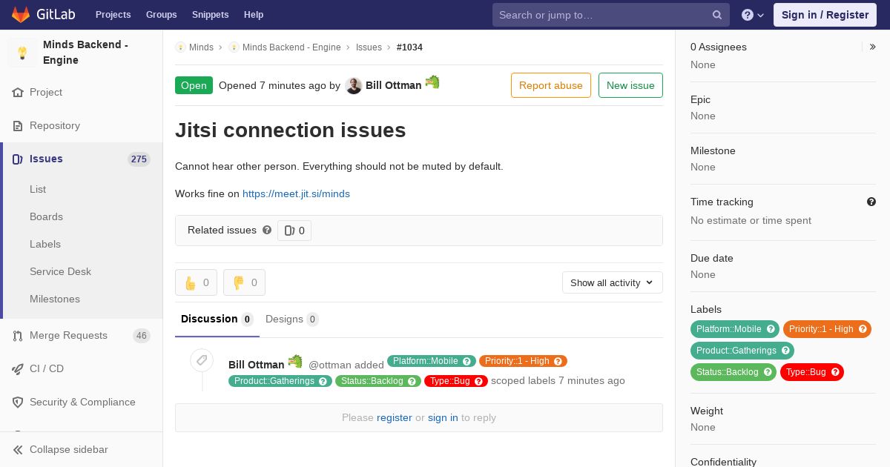Image resolution: width=890 pixels, height=467 pixels.
Task: Click the Security & Compliance shield icon
Action: point(18,403)
